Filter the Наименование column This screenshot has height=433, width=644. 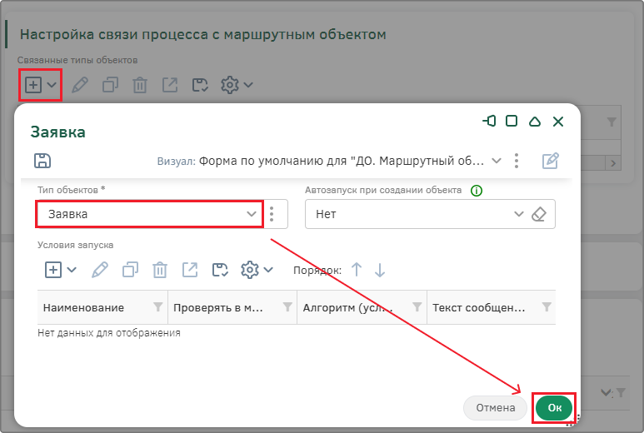pyautogui.click(x=157, y=307)
